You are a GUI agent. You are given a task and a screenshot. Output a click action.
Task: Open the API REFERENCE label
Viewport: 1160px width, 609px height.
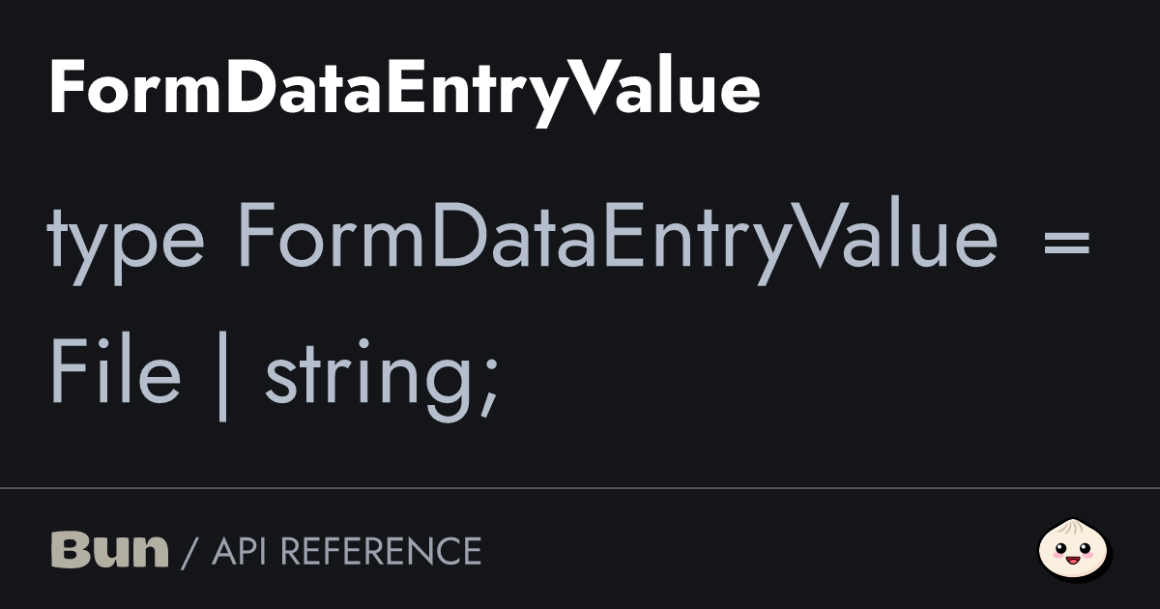pos(346,551)
